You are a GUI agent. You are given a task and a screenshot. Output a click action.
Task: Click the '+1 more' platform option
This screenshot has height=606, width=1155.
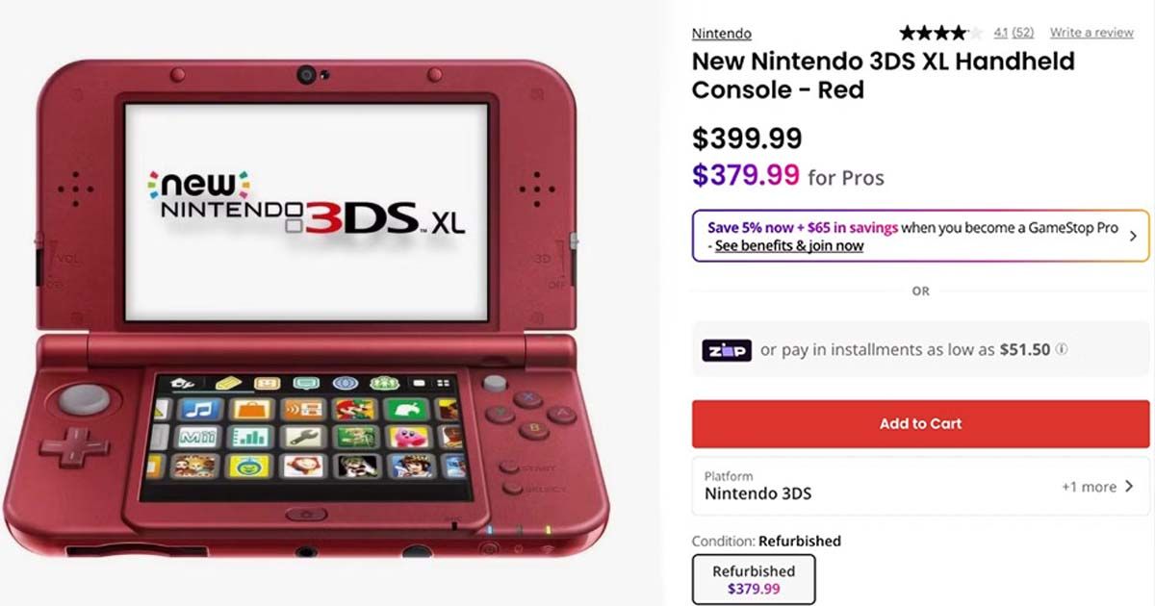tap(1088, 487)
